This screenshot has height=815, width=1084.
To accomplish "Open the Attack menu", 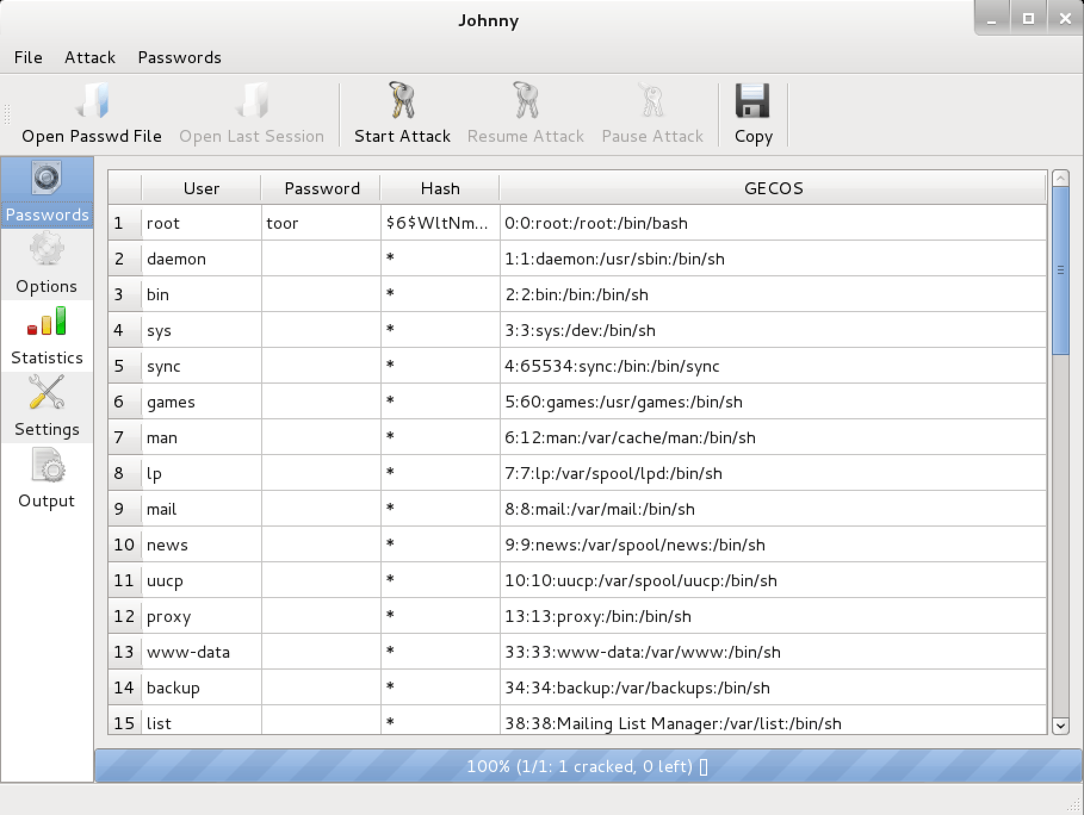I will [89, 57].
